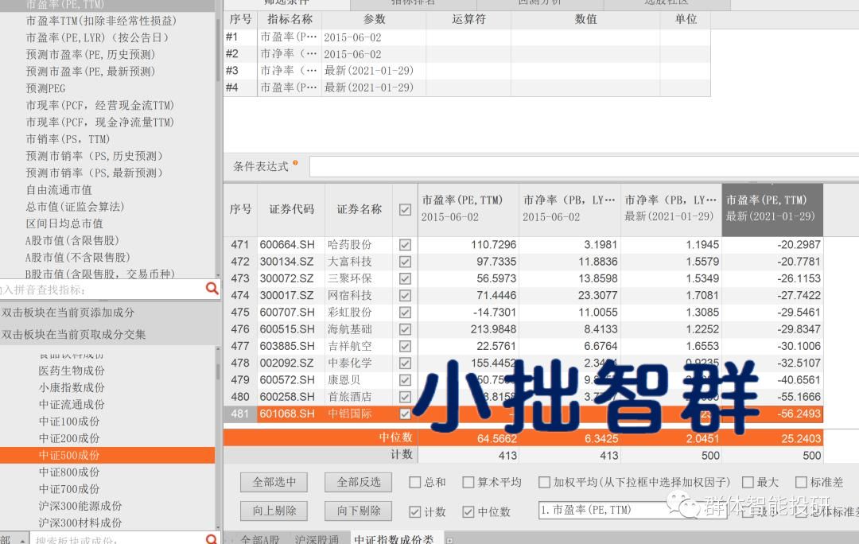Select the 总市值(证监会算法) indicator
This screenshot has height=544, width=859.
75,207
